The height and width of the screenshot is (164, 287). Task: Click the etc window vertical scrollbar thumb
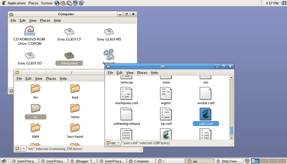coord(231,131)
